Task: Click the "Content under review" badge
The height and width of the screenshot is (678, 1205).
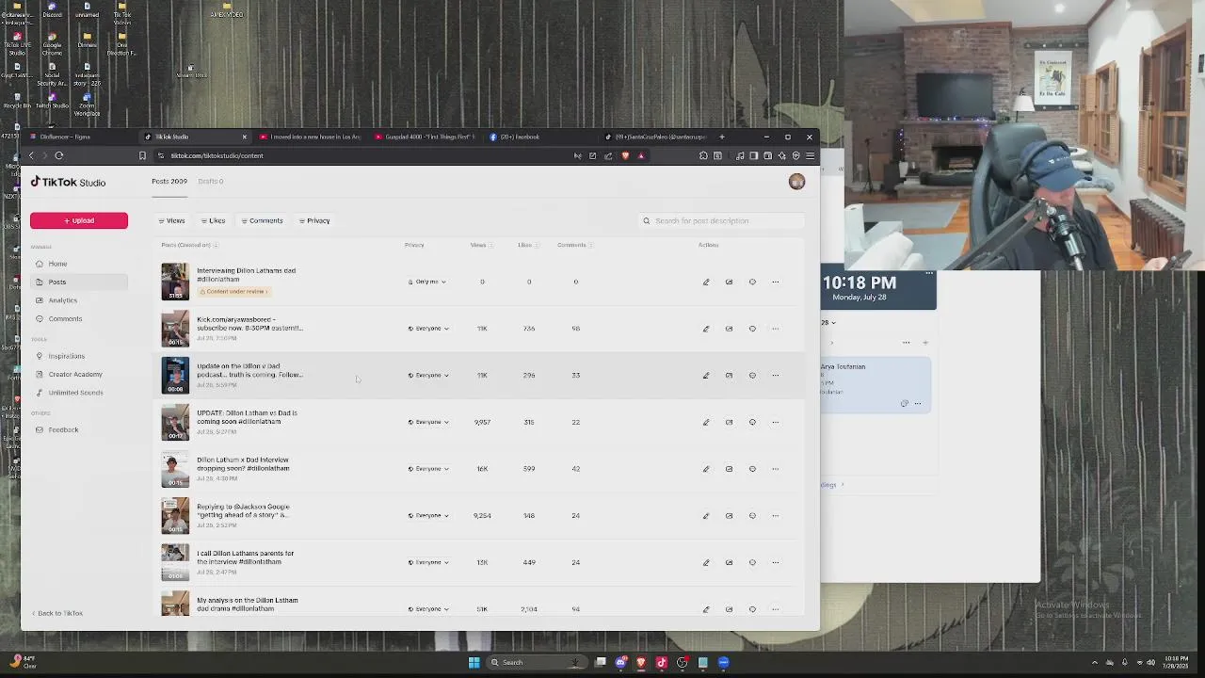Action: pyautogui.click(x=233, y=292)
